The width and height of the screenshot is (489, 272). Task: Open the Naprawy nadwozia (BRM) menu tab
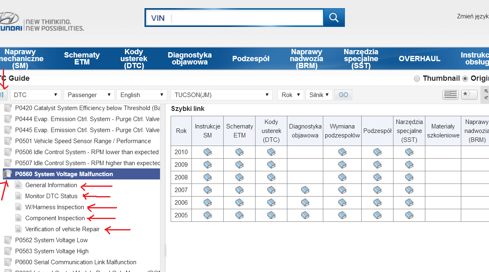point(307,59)
